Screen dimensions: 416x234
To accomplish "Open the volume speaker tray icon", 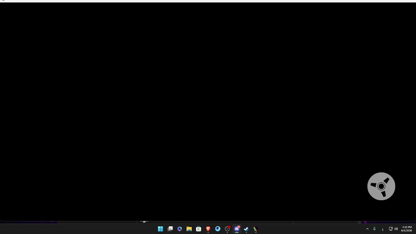I will point(396,229).
